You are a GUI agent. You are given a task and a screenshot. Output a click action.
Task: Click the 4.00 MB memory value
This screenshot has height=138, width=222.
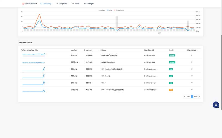coord(89,90)
